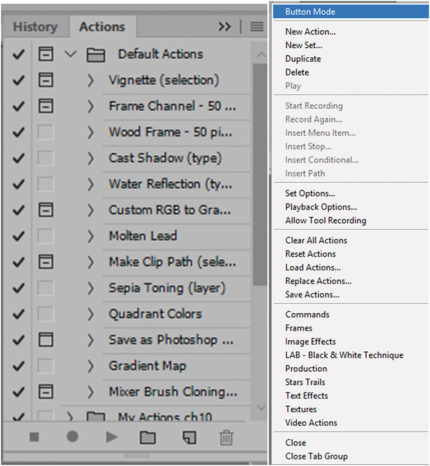This screenshot has height=466, width=430.
Task: Choose Button Mode from the menu
Action: [310, 12]
